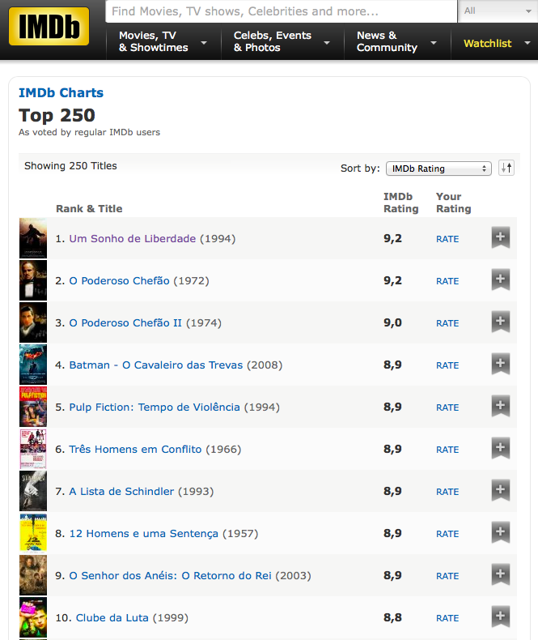The height and width of the screenshot is (640, 538).
Task: Add Um Sonho de Liberdade to watchlist
Action: click(x=501, y=238)
